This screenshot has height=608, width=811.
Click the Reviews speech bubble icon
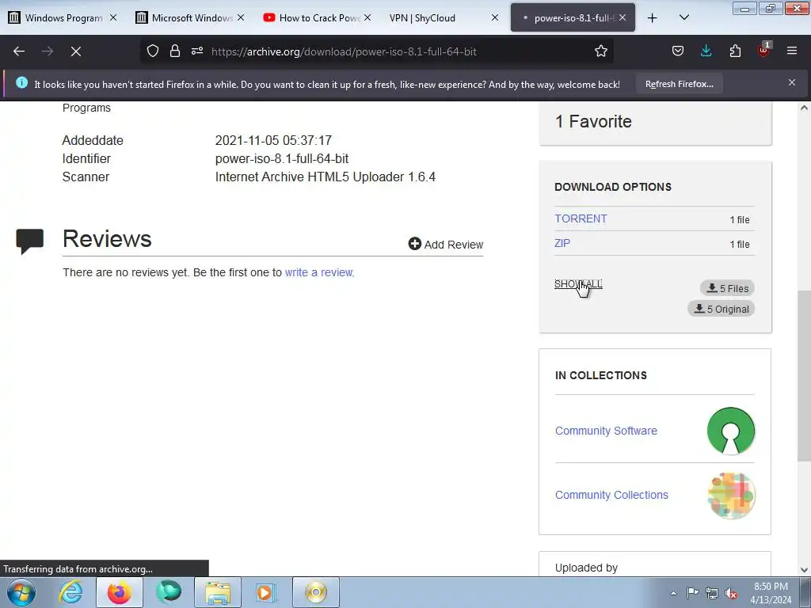click(x=29, y=241)
